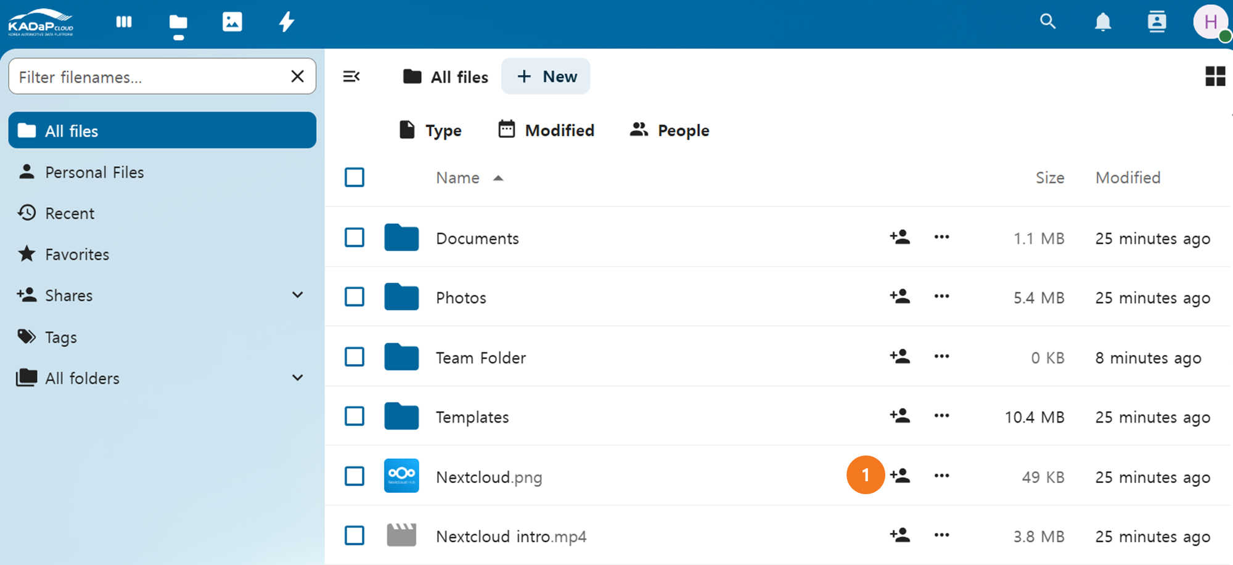
Task: Expand the All folders chevron
Action: click(297, 378)
